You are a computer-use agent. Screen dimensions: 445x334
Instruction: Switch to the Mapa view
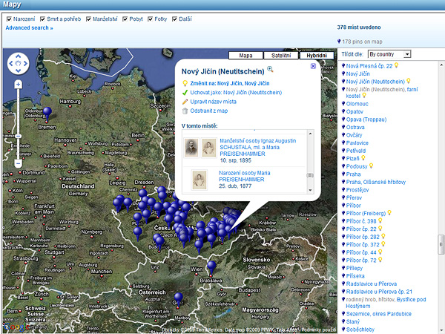tap(245, 56)
